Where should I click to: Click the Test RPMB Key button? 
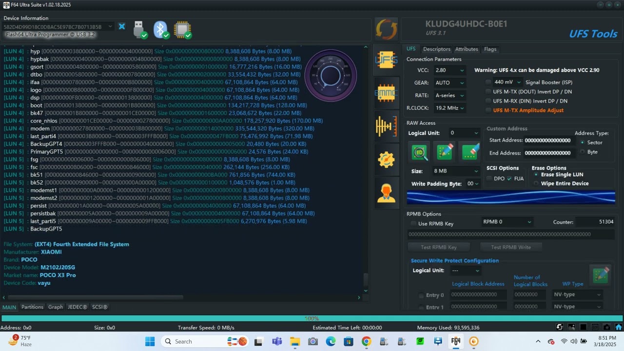pos(439,247)
